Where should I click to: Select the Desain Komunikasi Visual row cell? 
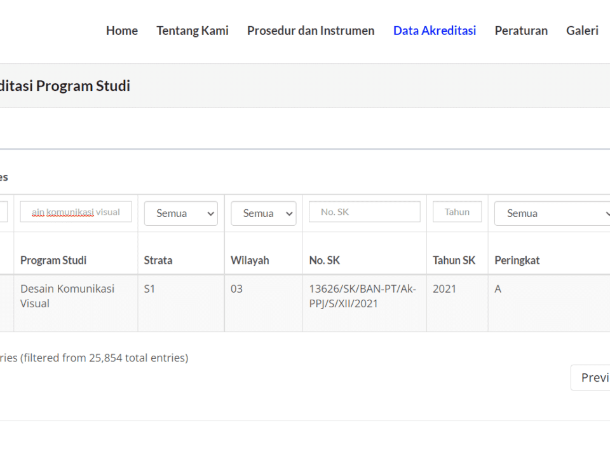coord(67,296)
